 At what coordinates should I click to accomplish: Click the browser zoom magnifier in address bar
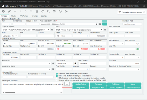[x=144, y=6]
